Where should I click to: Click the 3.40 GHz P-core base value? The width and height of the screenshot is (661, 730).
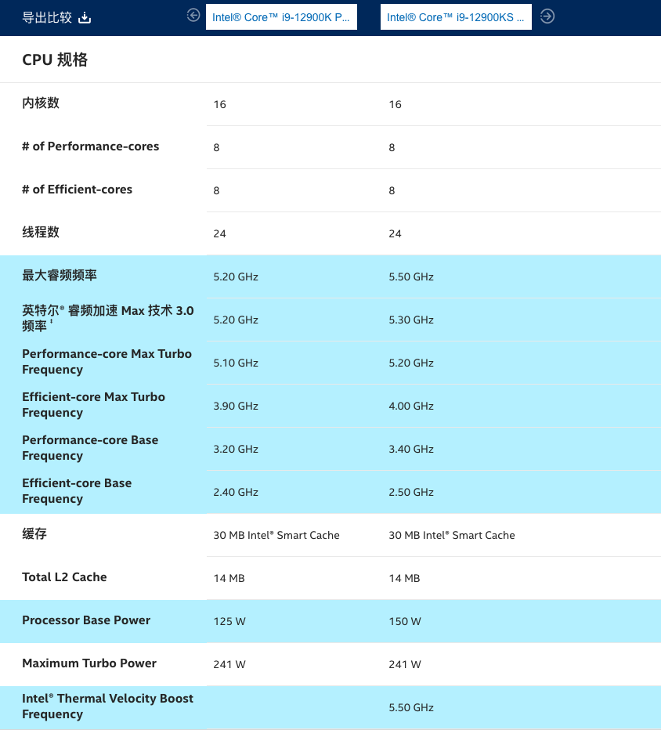point(411,450)
